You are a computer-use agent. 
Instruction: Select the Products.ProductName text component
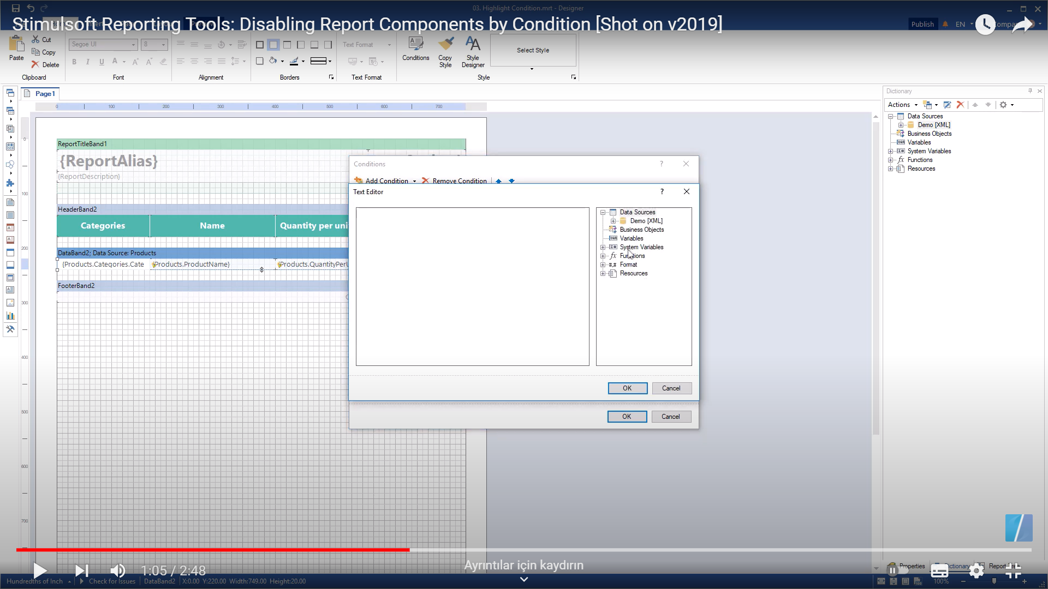coord(212,265)
